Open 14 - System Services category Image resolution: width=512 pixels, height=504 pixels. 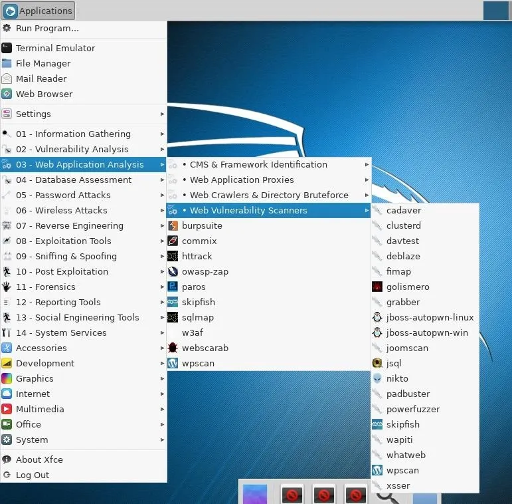(84, 332)
